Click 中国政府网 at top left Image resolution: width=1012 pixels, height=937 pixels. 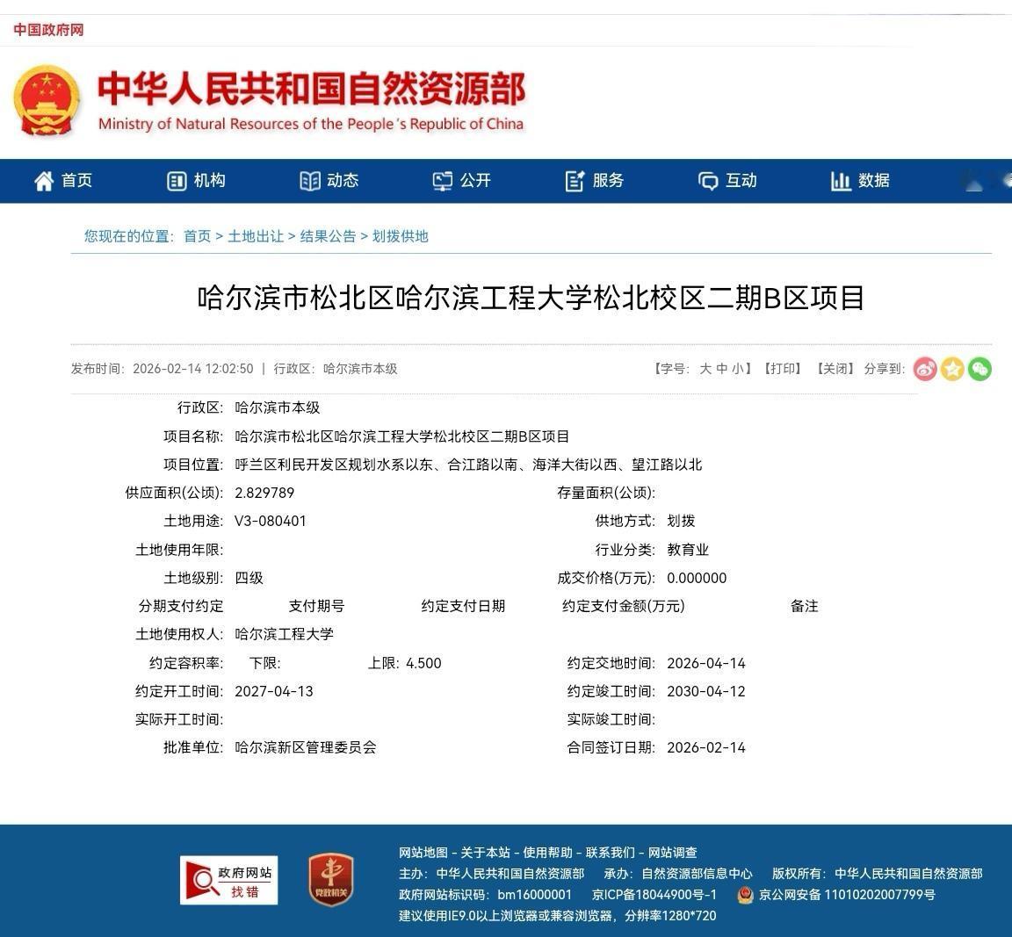pos(48,29)
